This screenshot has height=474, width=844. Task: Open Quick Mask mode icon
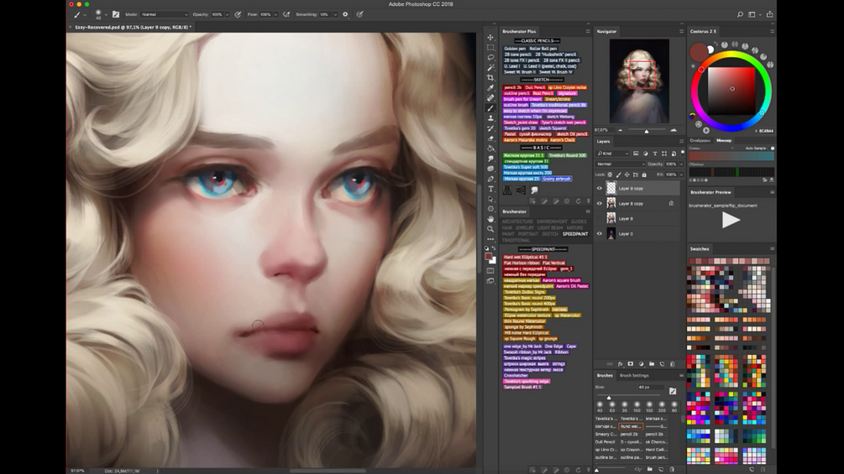tap(490, 271)
